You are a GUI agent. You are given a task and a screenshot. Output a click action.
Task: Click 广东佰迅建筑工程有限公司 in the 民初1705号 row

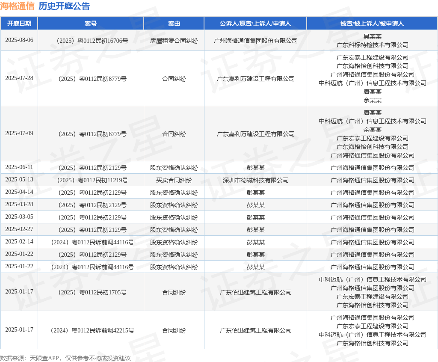255,292
